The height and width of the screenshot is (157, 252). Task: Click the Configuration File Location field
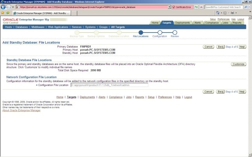pos(109,85)
